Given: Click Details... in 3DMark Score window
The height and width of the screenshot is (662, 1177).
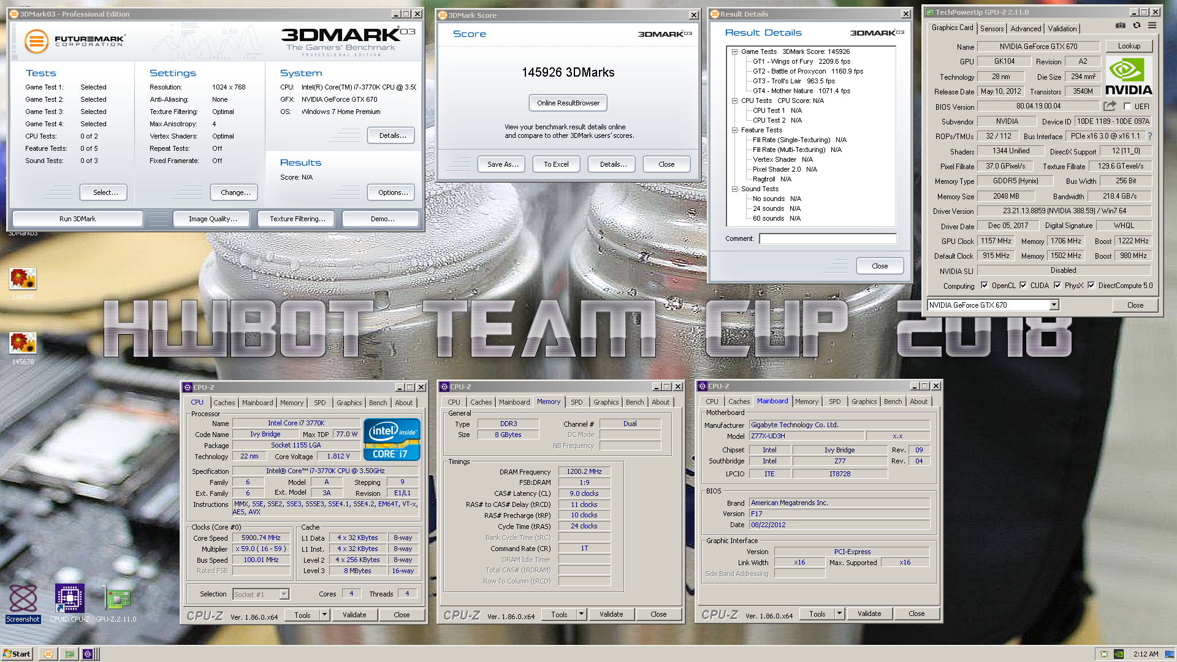Looking at the screenshot, I should tap(613, 164).
